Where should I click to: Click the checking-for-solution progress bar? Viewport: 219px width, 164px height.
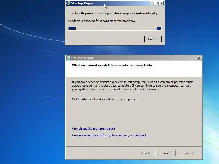point(115,28)
